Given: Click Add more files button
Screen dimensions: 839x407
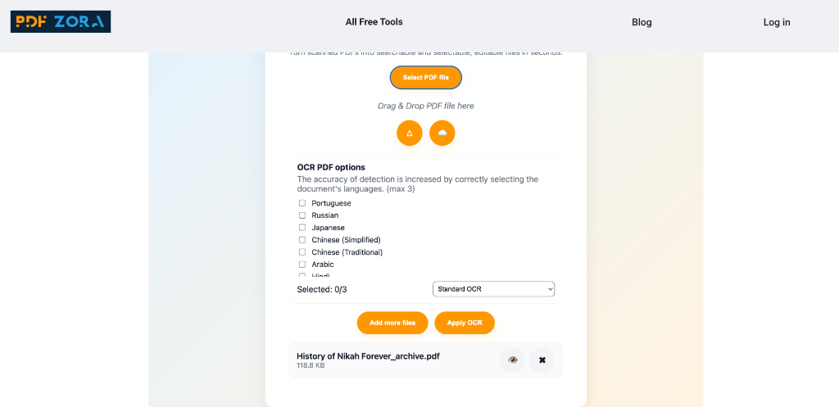Looking at the screenshot, I should tap(392, 323).
